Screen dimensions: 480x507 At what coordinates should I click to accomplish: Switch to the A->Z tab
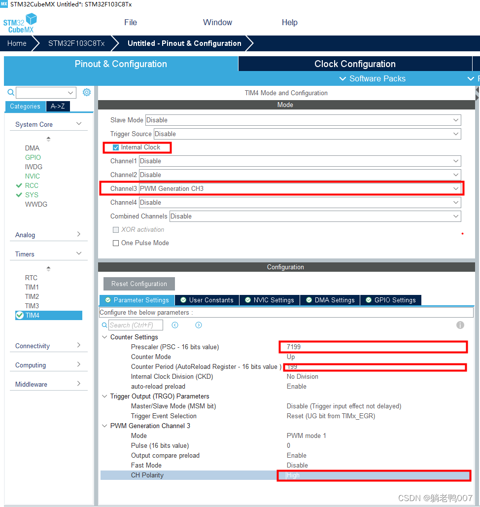pos(58,106)
